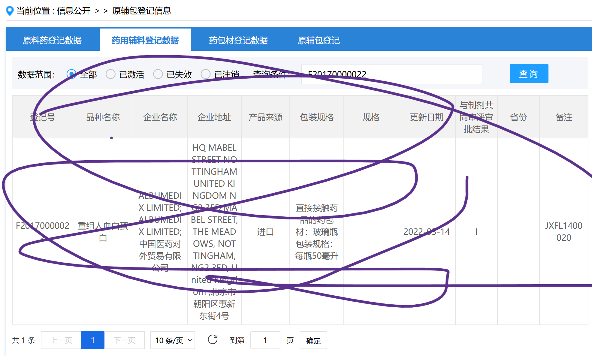Click page number 1 button
The height and width of the screenshot is (356, 592).
93,340
